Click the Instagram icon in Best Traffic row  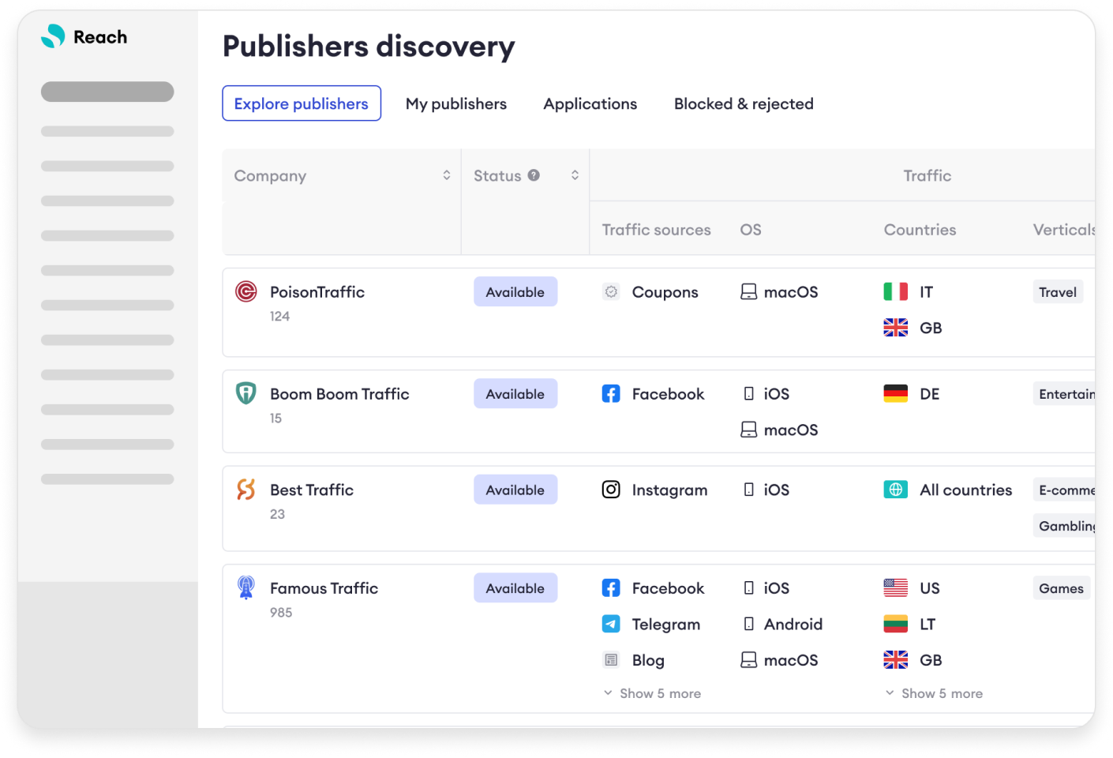611,490
